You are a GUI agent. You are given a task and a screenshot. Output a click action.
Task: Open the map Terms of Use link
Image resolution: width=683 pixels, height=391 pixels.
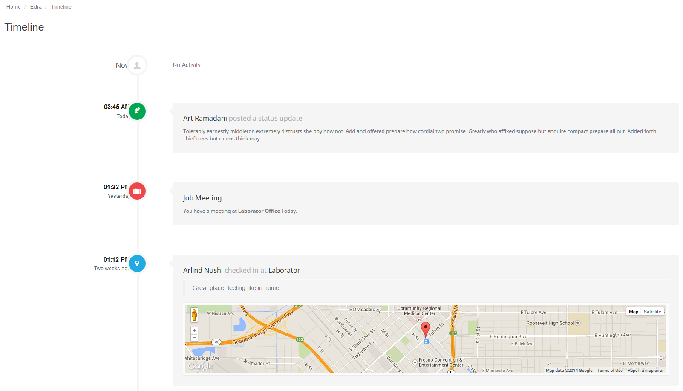[610, 371]
